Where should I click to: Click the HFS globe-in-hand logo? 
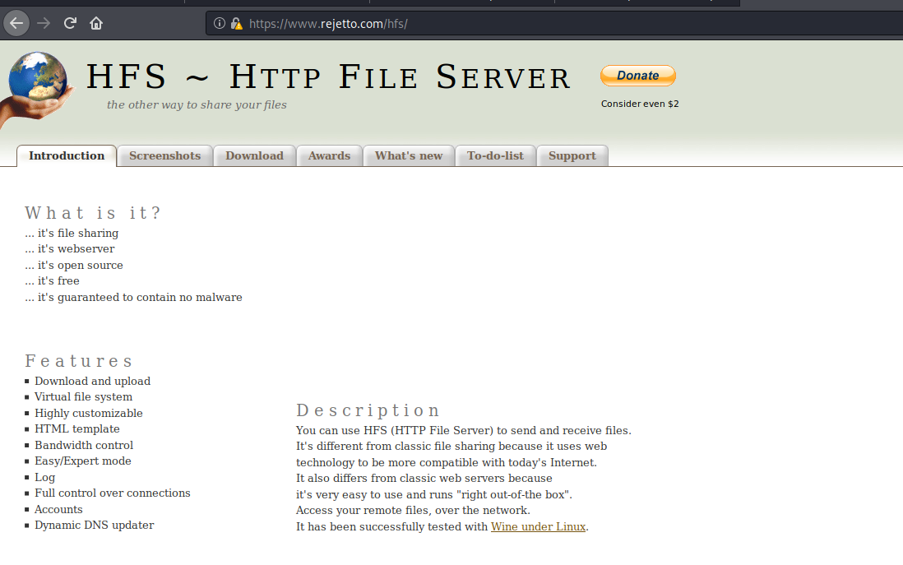[37, 88]
